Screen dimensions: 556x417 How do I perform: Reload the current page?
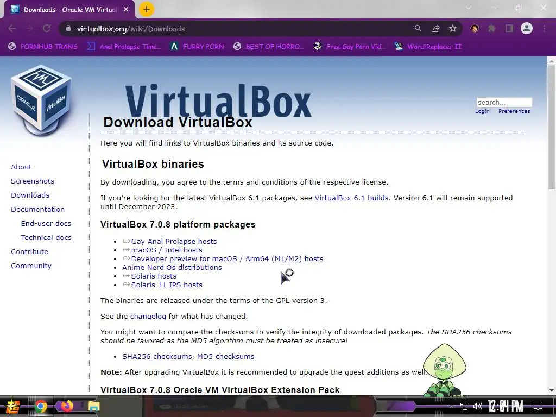pyautogui.click(x=47, y=29)
